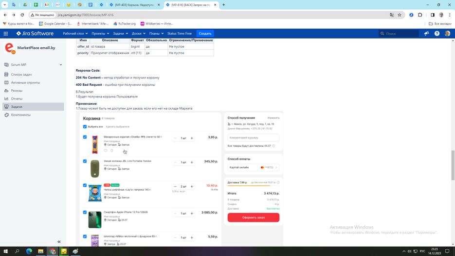Screen dimensions: 455x256
Task: Open the Jira user profile avatar
Action: coord(447,34)
